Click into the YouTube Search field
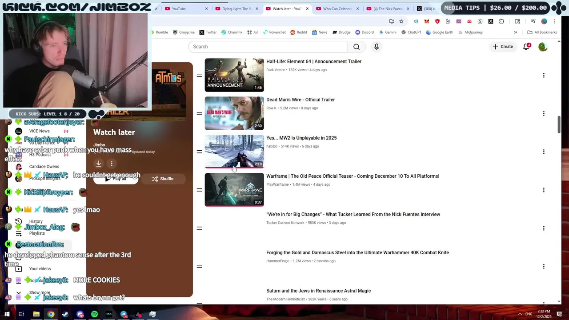This screenshot has width=569, height=320. (268, 47)
